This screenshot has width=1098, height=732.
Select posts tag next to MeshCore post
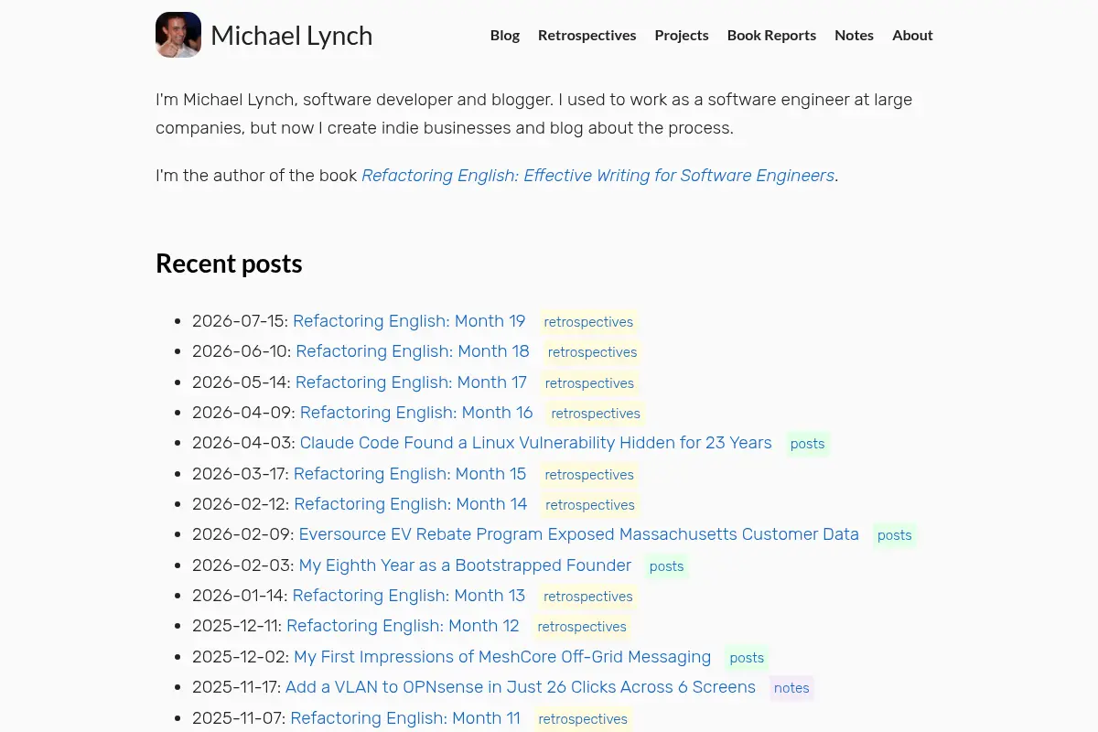click(747, 658)
